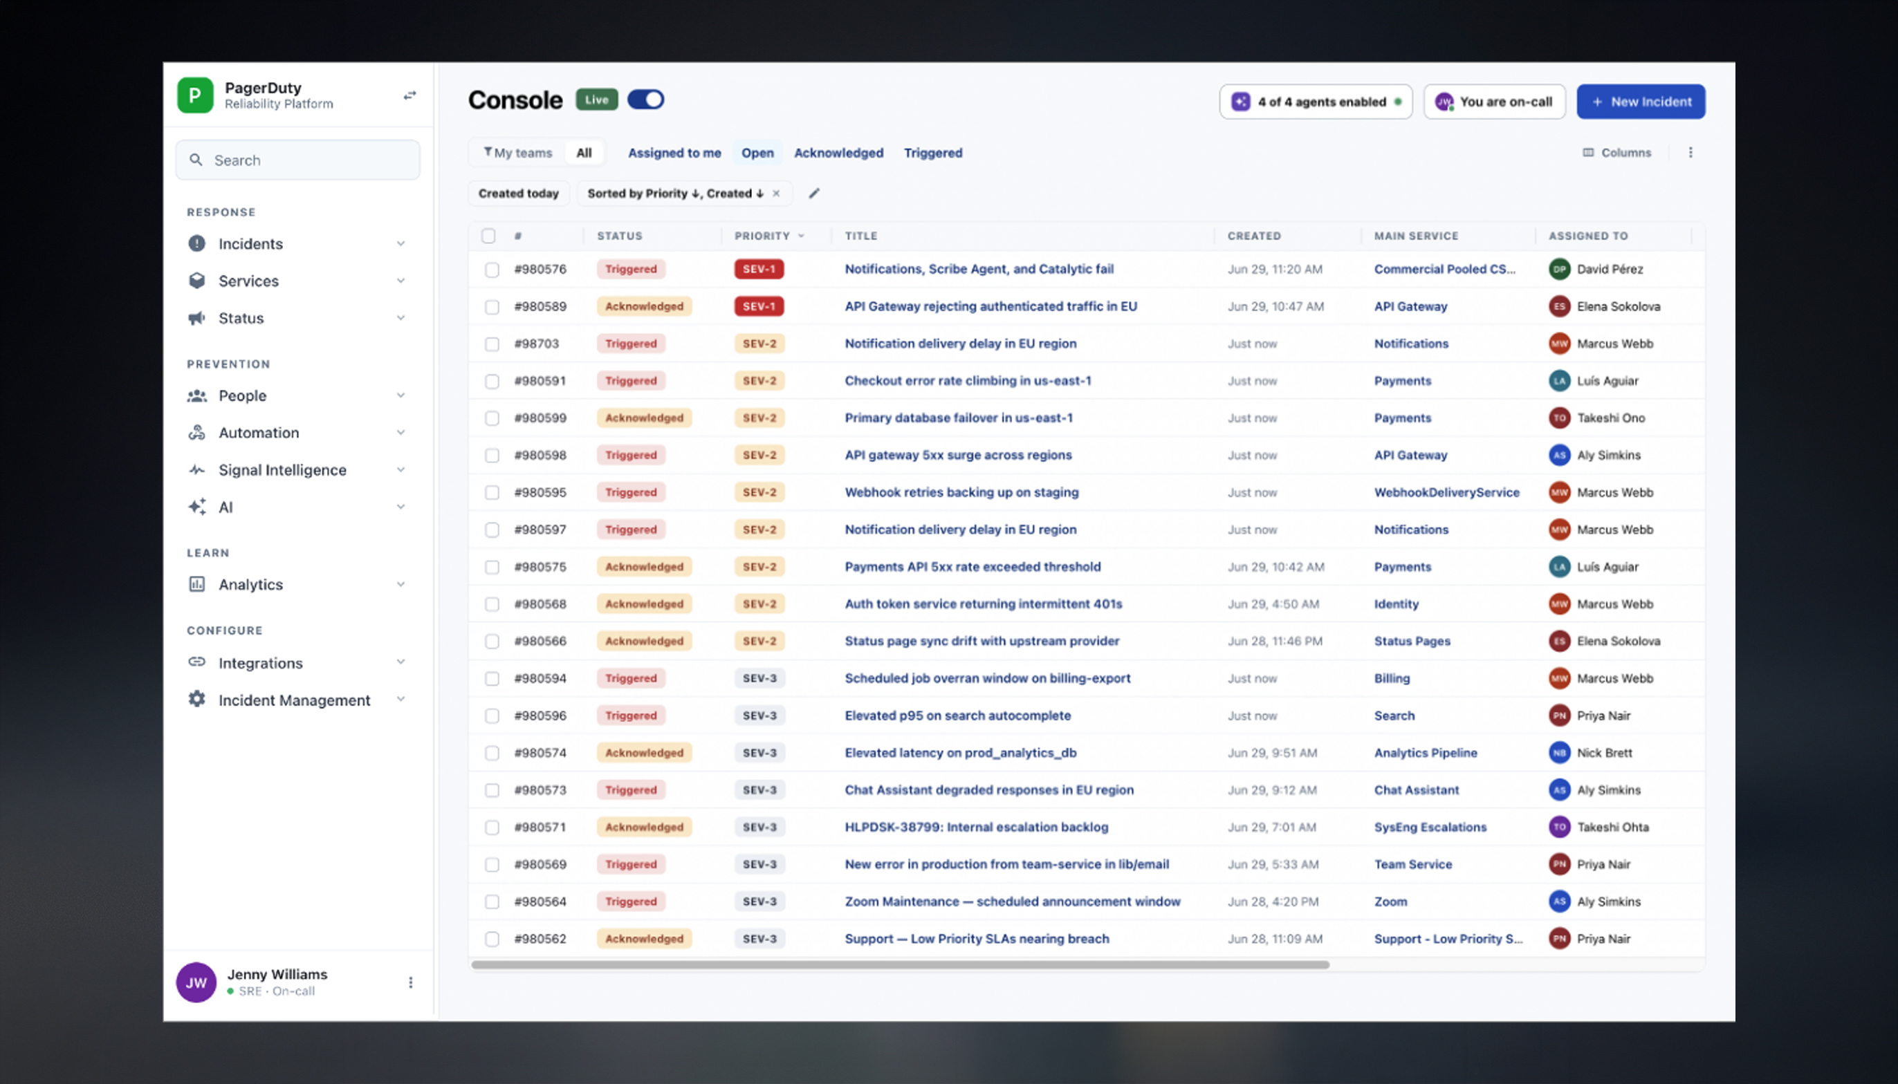
Task: Click the PagerDuty green P logo
Action: 195,95
